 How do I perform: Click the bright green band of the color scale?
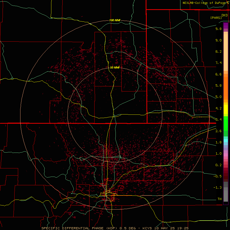tap(226, 123)
